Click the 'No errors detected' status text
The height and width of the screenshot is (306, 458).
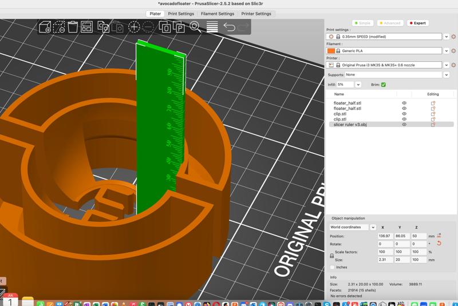[346, 296]
